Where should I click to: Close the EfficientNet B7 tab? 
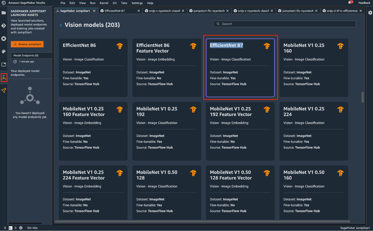(139, 11)
